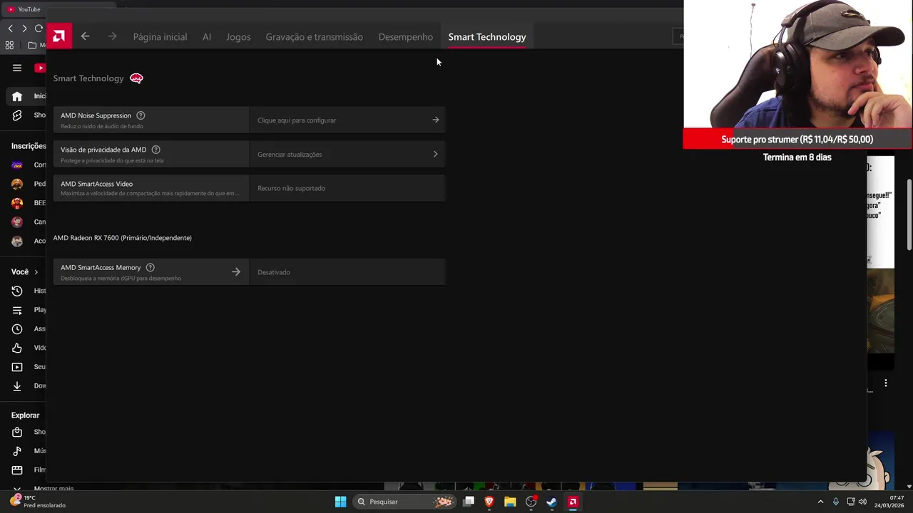This screenshot has height=513, width=913.
Task: Open Task View from taskbar
Action: point(469,502)
